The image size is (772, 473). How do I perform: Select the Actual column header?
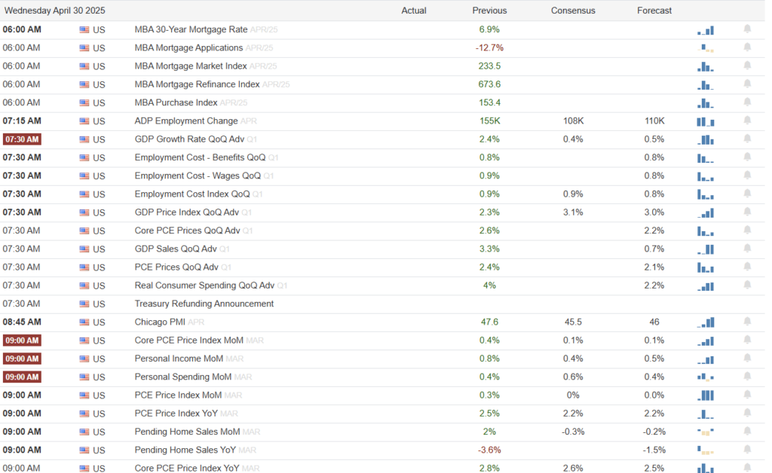(414, 11)
